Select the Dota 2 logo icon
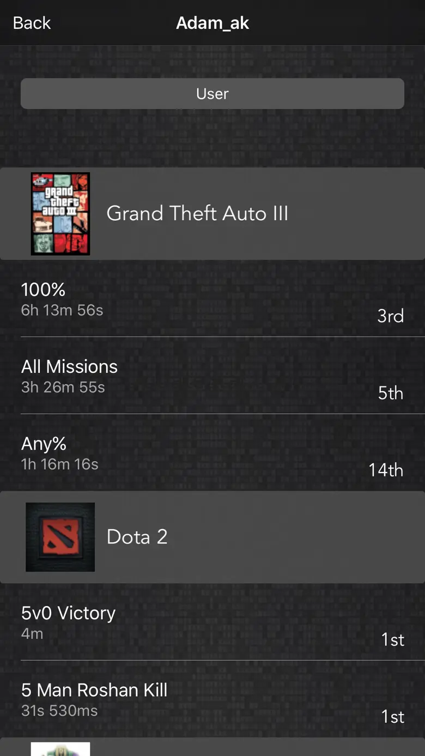Viewport: 425px width, 756px height. tap(60, 537)
